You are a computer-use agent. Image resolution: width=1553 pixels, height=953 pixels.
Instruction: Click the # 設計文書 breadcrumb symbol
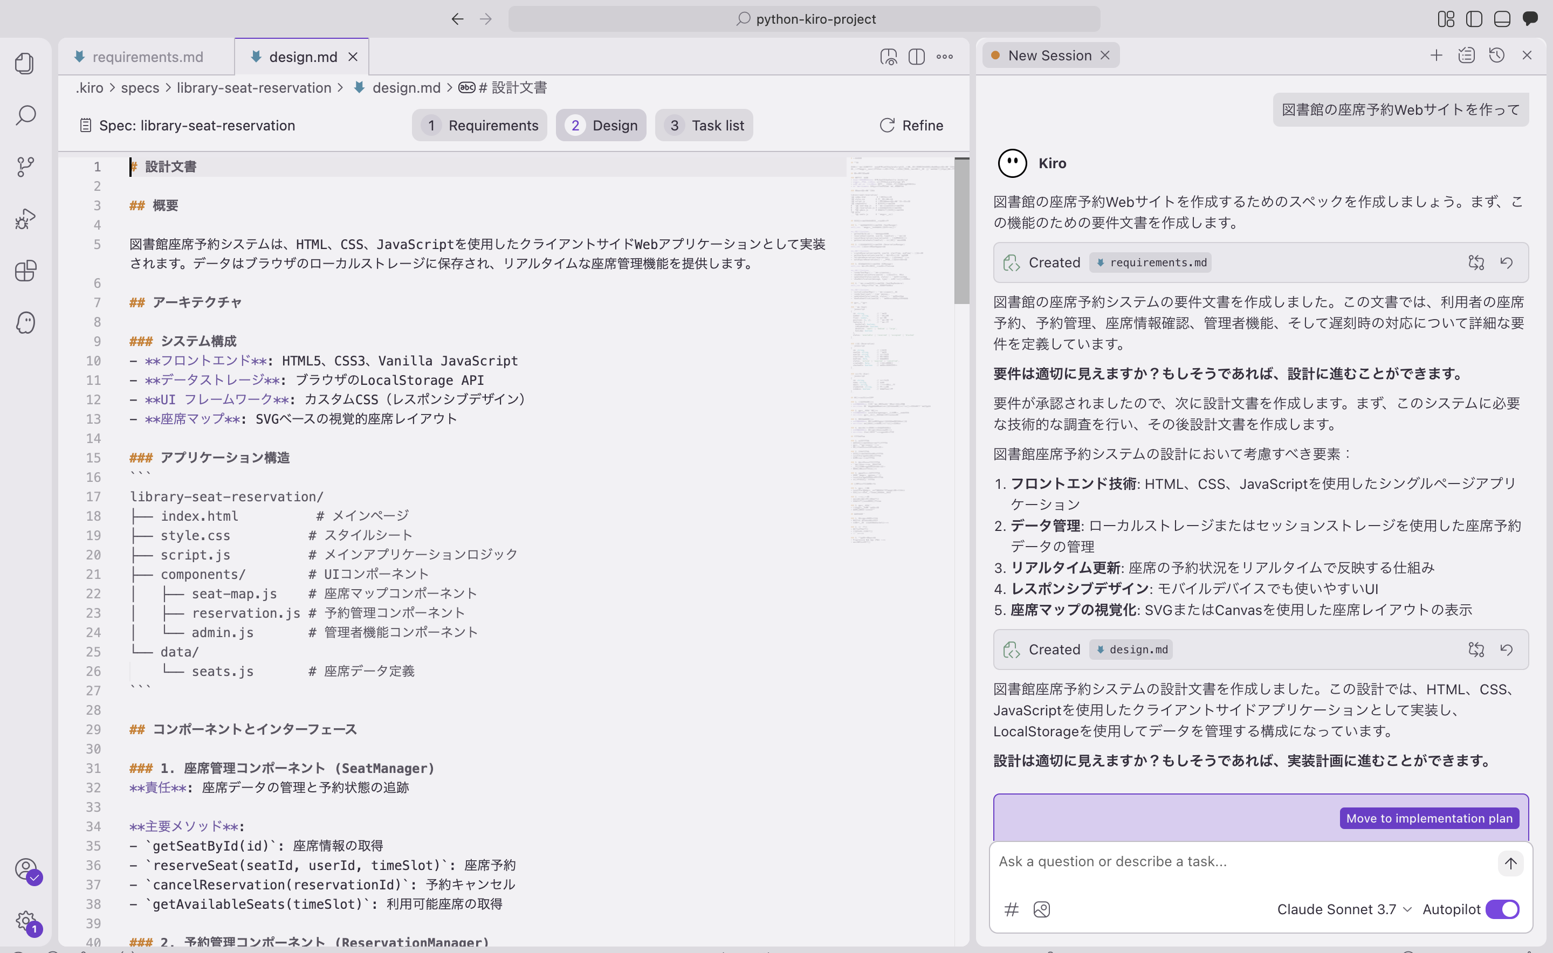(x=503, y=88)
